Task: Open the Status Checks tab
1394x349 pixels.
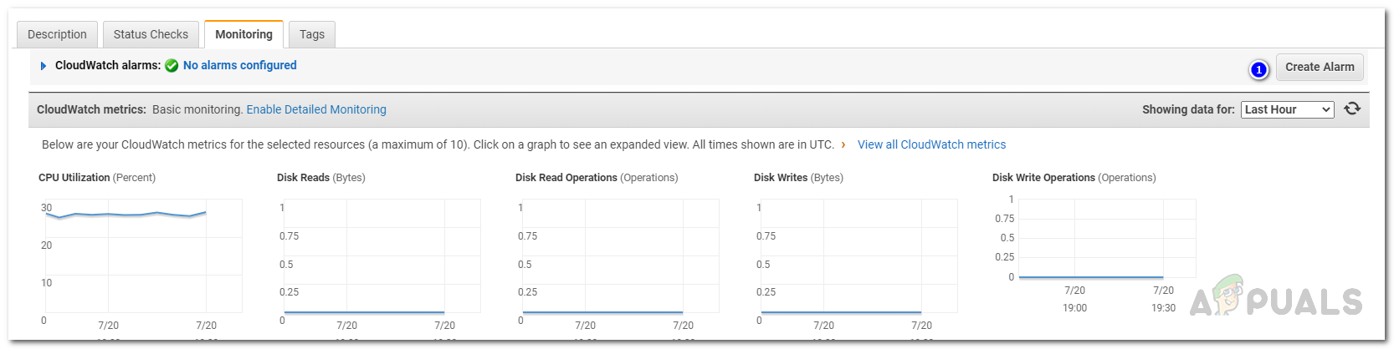Action: point(151,34)
